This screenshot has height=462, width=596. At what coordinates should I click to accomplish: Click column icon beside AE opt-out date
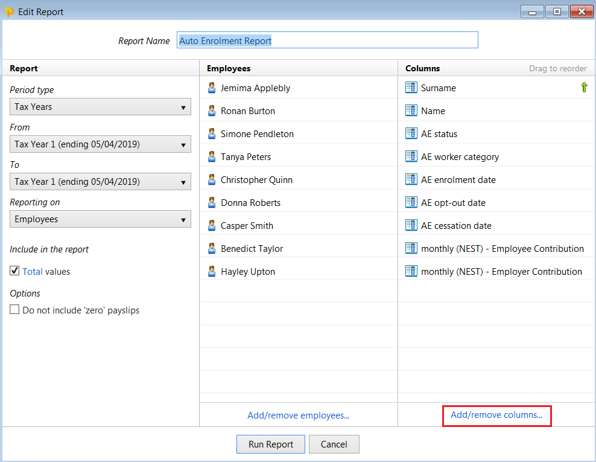(x=411, y=202)
